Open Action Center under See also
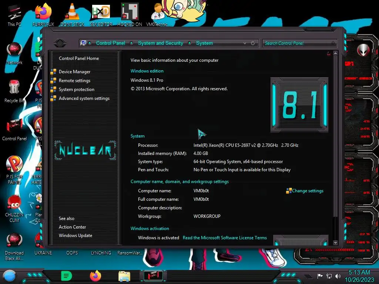The height and width of the screenshot is (284, 379). coord(72,227)
